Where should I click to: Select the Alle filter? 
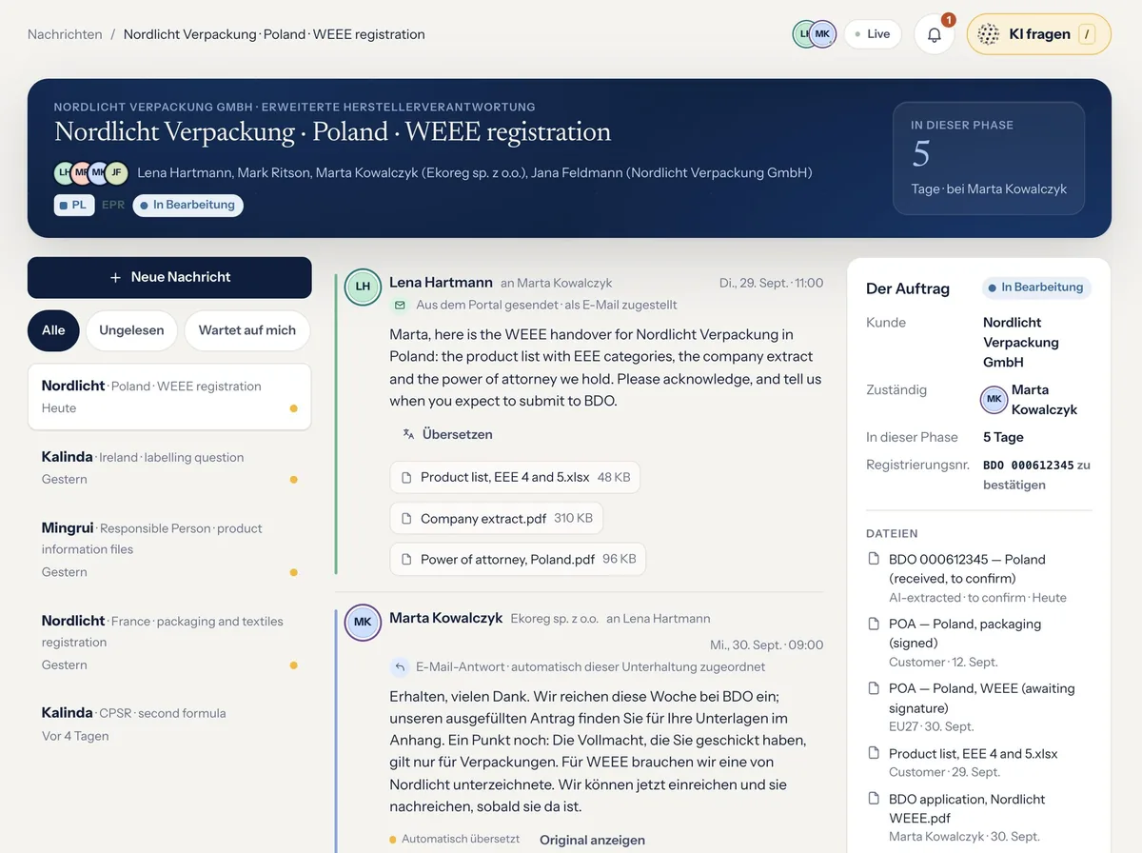tap(53, 330)
